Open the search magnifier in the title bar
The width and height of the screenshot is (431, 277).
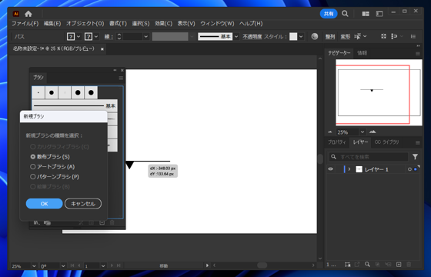tap(345, 14)
